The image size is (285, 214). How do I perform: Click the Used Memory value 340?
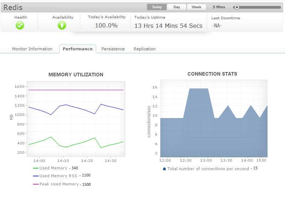(x=75, y=168)
